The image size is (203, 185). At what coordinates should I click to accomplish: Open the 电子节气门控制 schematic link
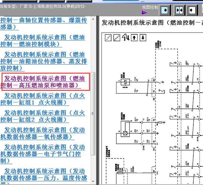pos(44,153)
